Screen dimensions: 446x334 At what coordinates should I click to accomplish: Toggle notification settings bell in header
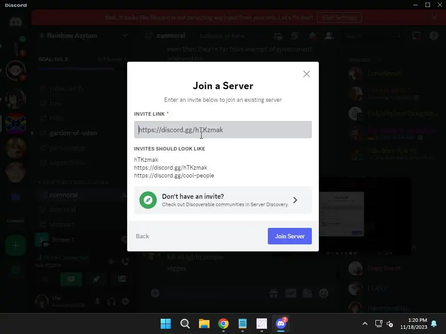(x=295, y=36)
